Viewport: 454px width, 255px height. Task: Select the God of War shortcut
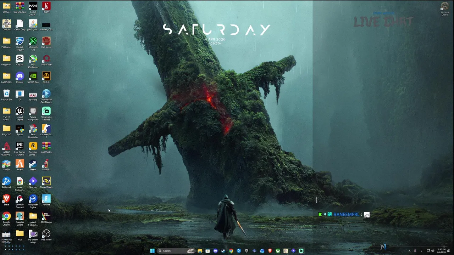[46, 60]
